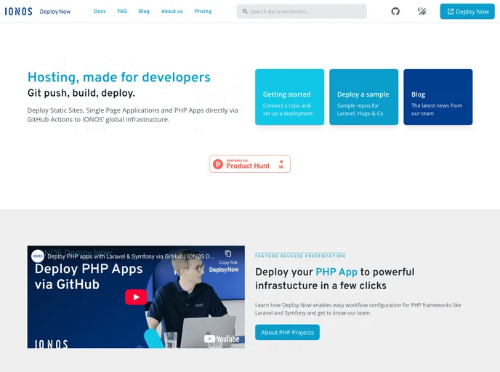Open the Docs menu item
Screen dimensions: 500x372
(100, 12)
